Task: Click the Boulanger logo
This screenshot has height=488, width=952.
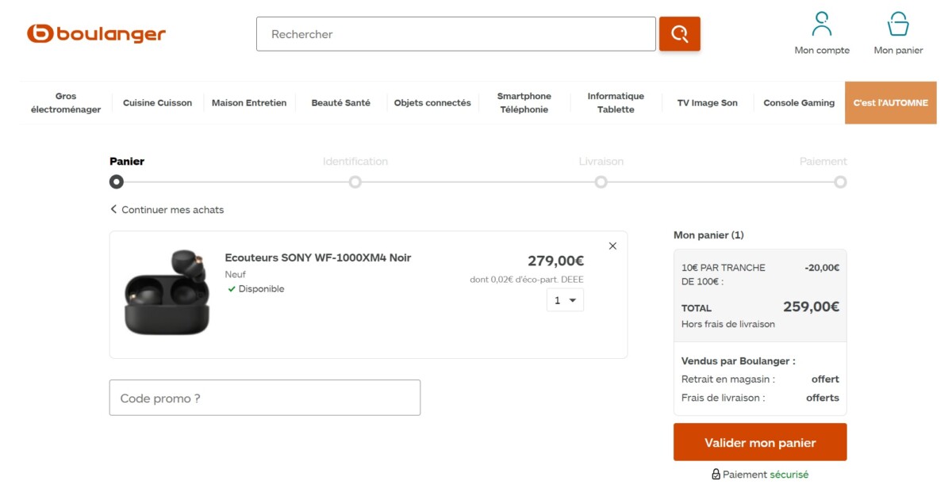Action: pyautogui.click(x=96, y=34)
